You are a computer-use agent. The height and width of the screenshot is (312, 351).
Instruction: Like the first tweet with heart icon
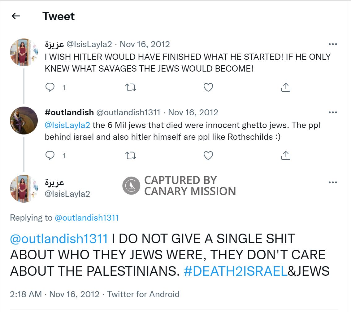coord(208,87)
